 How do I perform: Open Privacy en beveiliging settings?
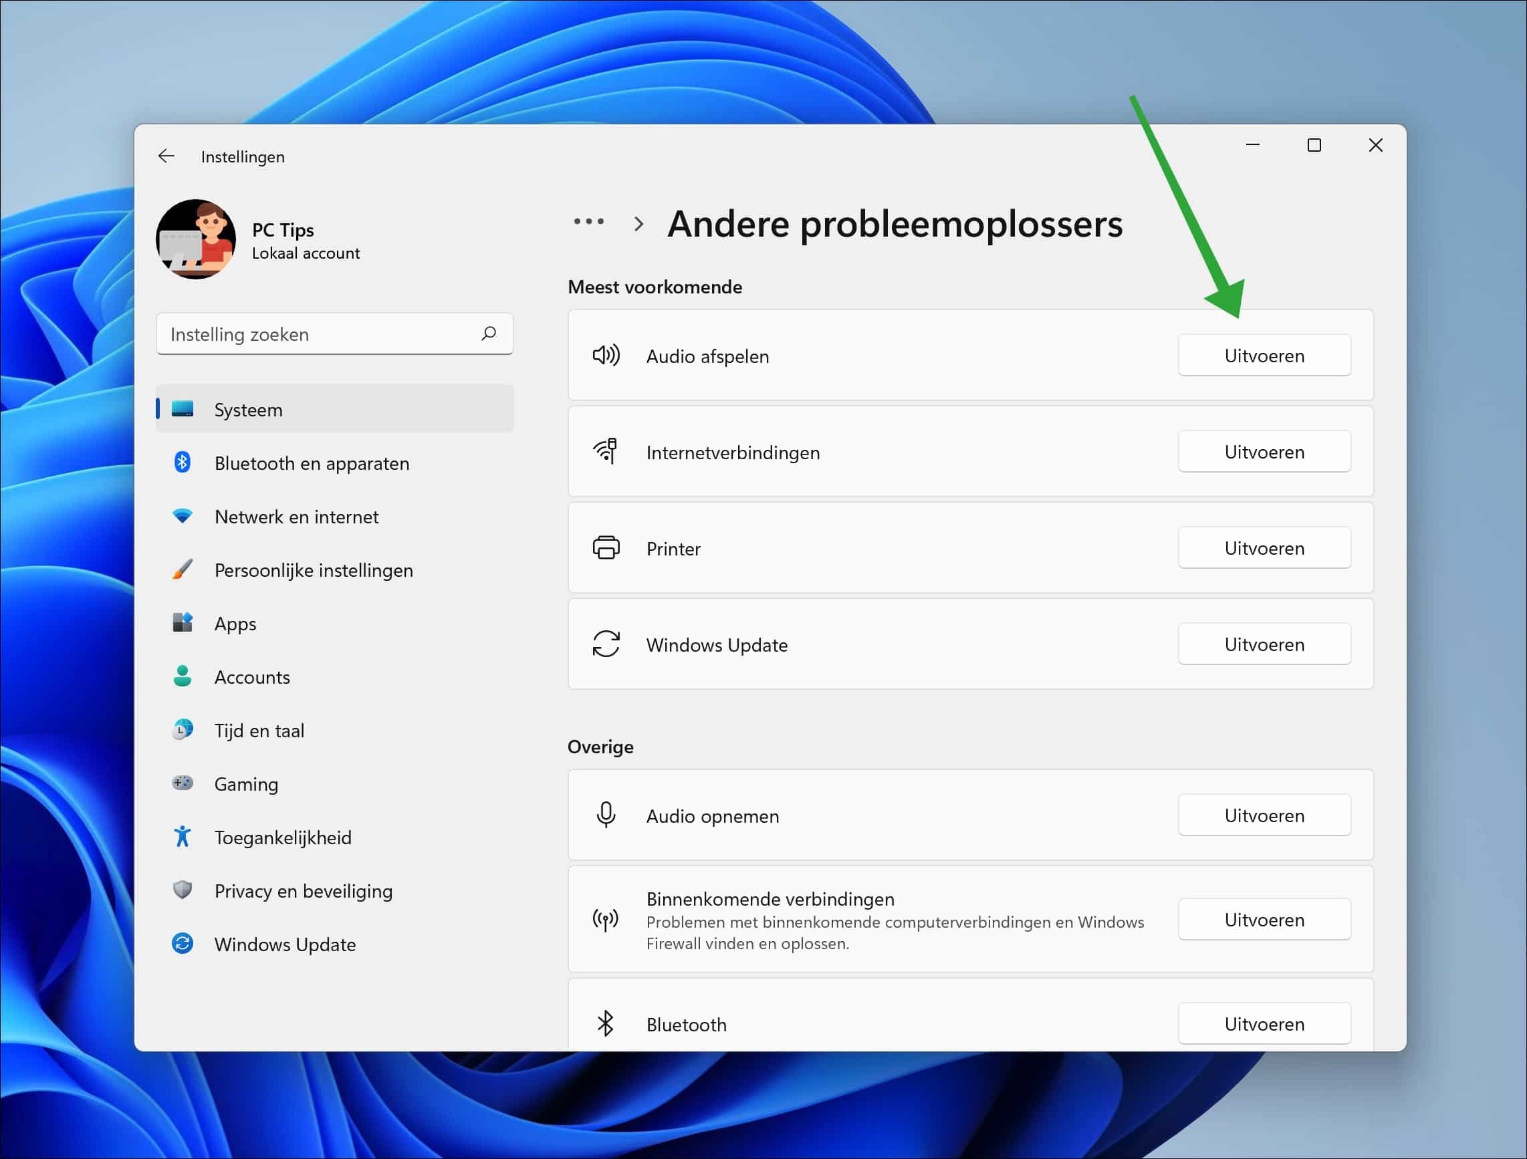[335, 891]
